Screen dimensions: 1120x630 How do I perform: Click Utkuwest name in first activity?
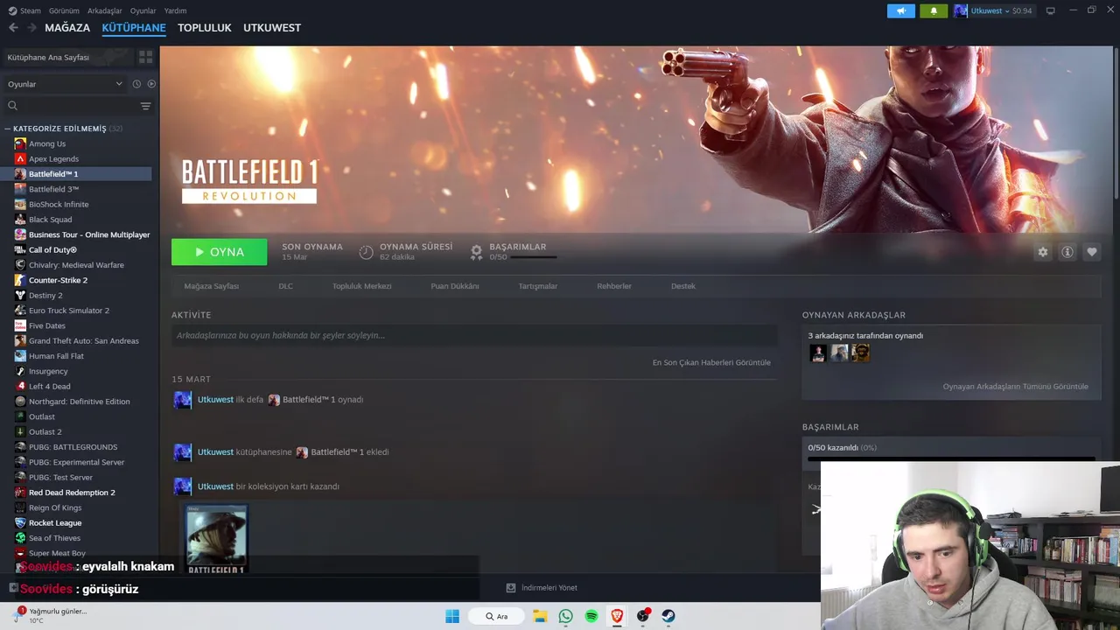(x=215, y=400)
